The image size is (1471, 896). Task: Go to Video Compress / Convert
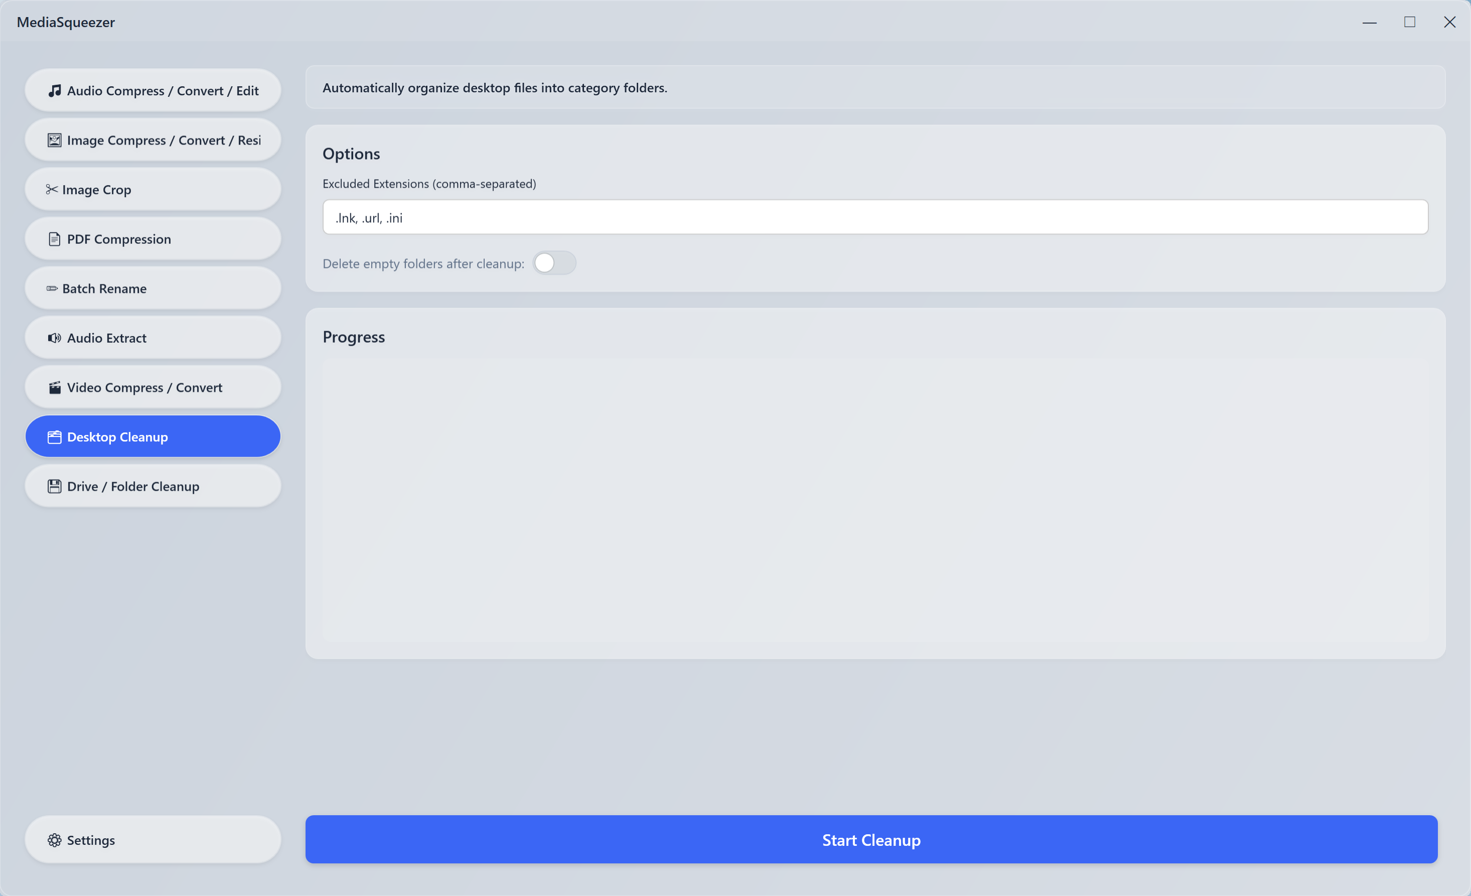[x=153, y=388]
